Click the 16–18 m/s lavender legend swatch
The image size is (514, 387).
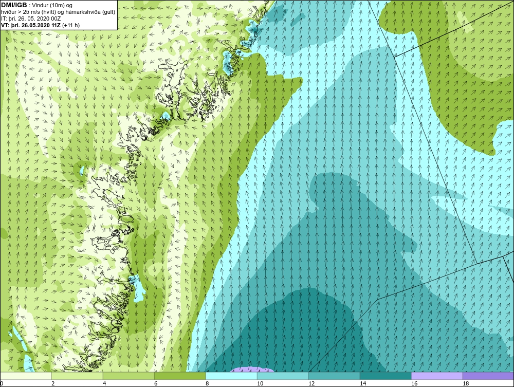click(x=437, y=376)
